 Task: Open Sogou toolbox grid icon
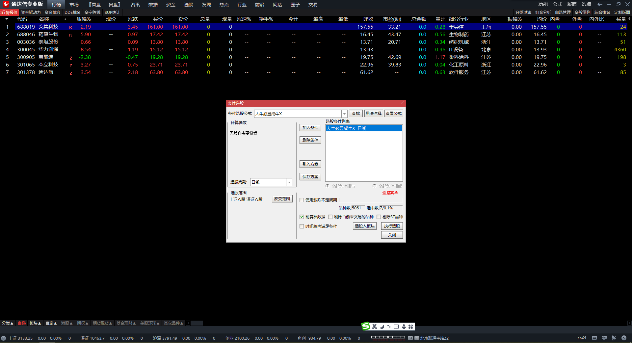tap(410, 327)
